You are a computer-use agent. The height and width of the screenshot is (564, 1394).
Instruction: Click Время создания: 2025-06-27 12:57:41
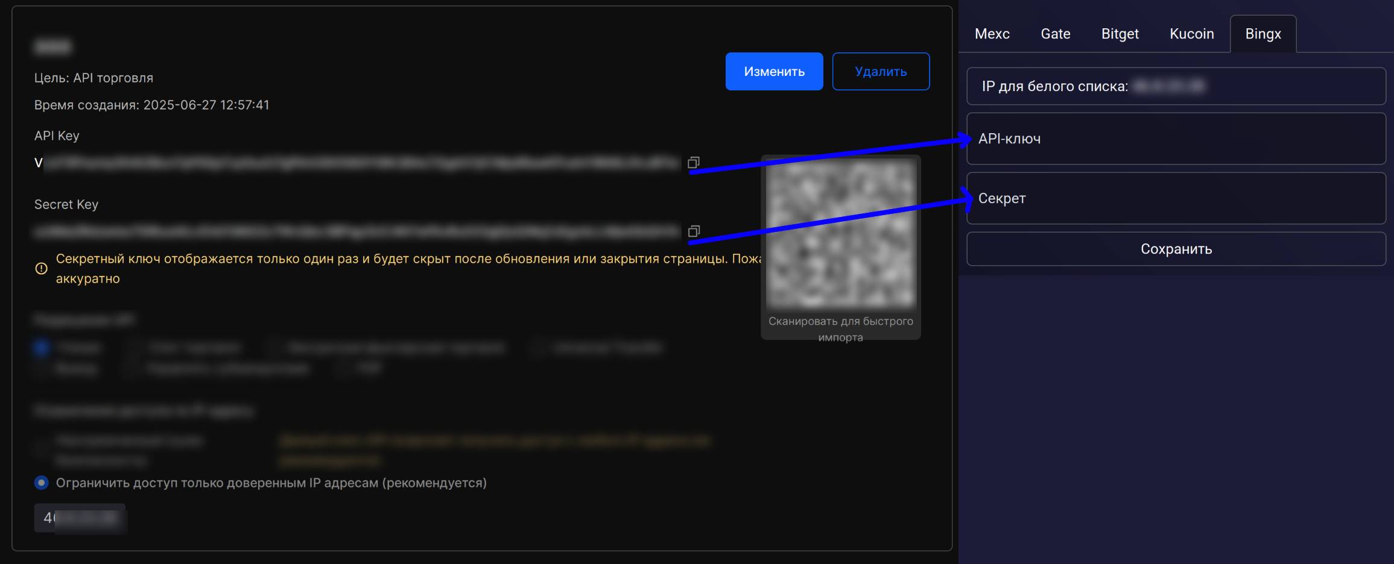coord(151,105)
